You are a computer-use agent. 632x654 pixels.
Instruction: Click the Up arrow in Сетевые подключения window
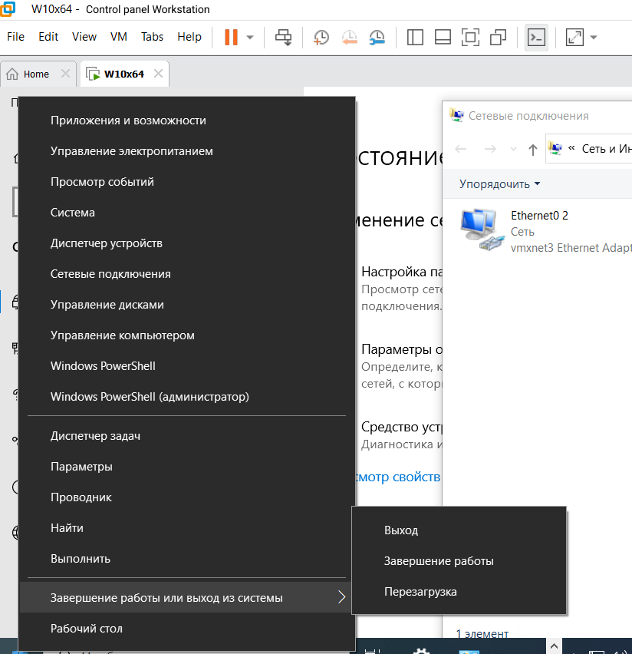click(x=532, y=149)
